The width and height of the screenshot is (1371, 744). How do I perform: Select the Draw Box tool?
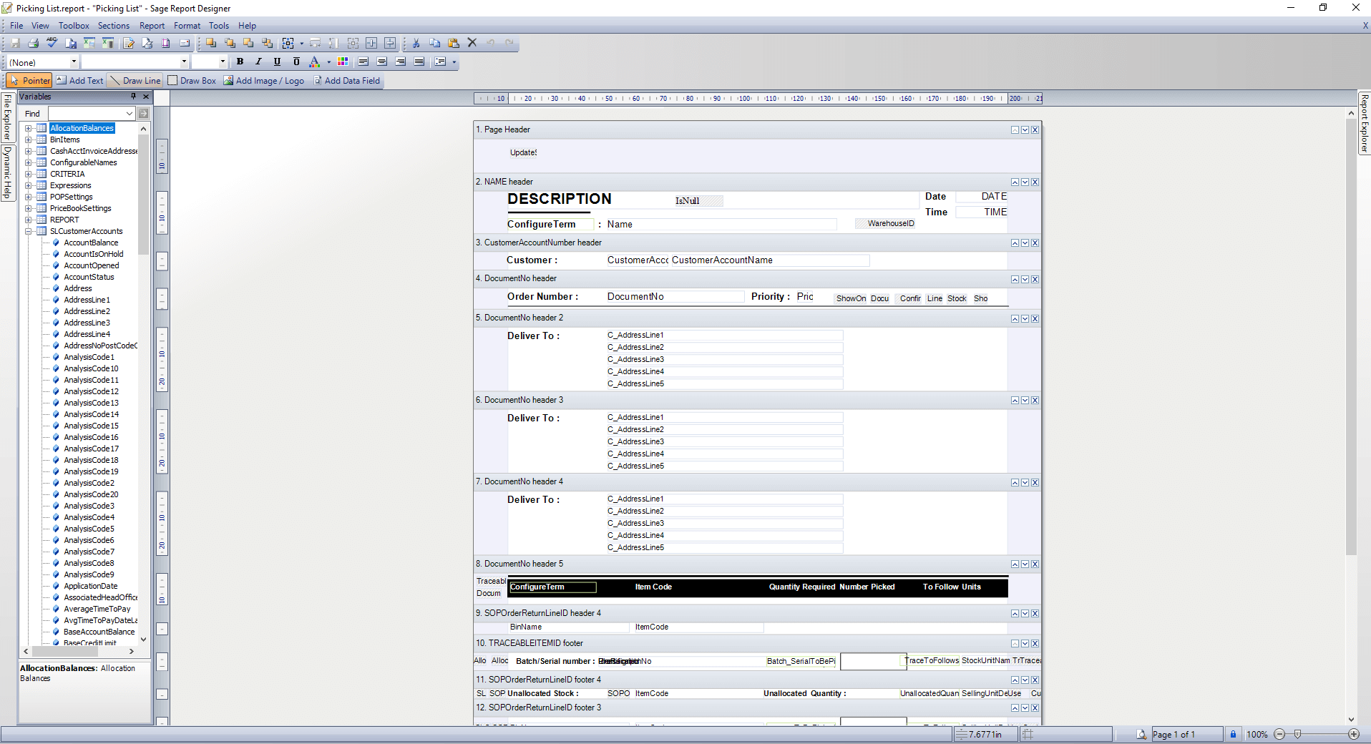[191, 80]
